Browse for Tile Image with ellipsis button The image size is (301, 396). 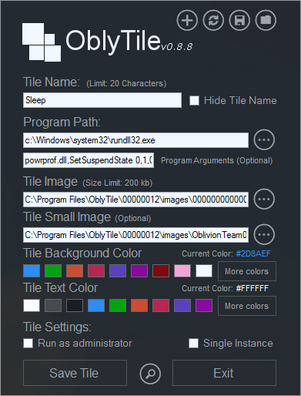coord(264,199)
